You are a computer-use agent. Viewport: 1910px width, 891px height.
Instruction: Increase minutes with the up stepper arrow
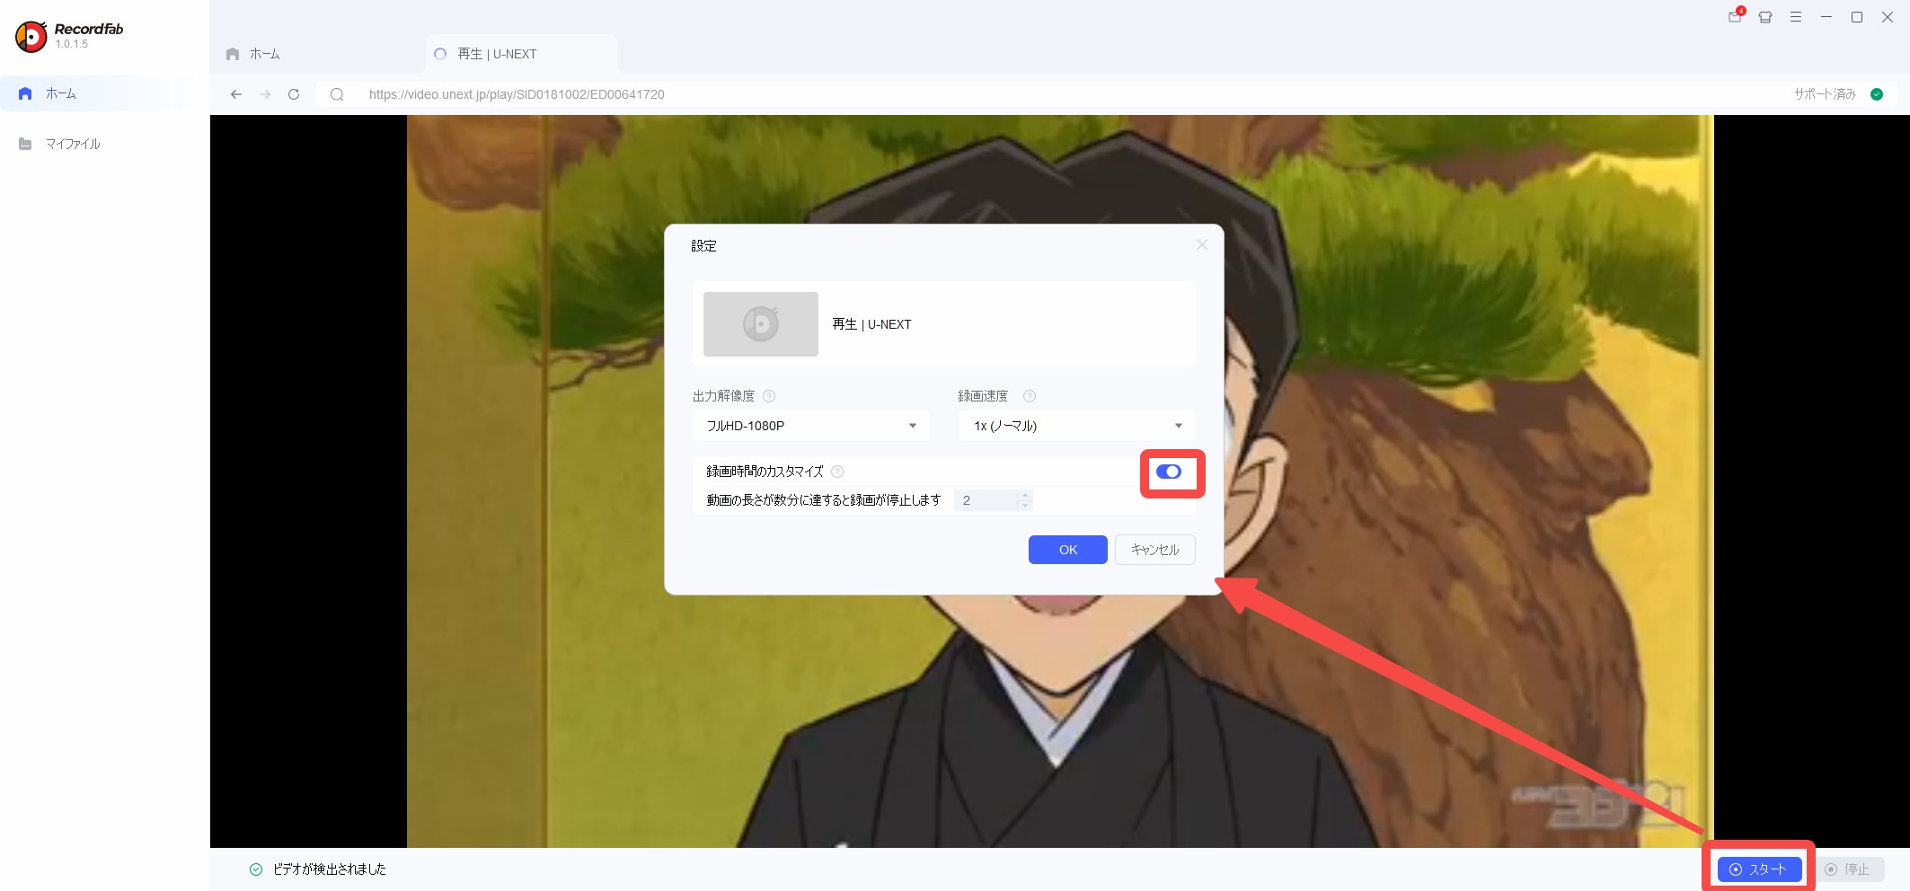[x=1025, y=495]
